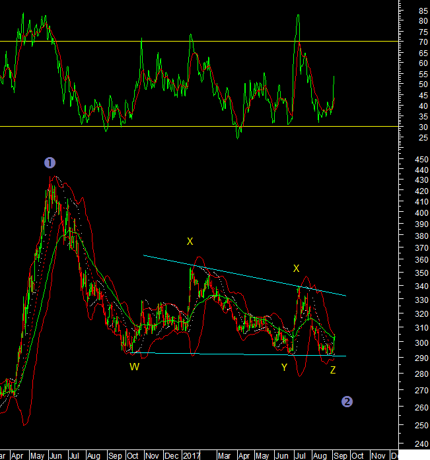Select the yellow overbought line at 70
Image resolution: width=430 pixels, height=460 pixels.
pyautogui.click(x=199, y=42)
